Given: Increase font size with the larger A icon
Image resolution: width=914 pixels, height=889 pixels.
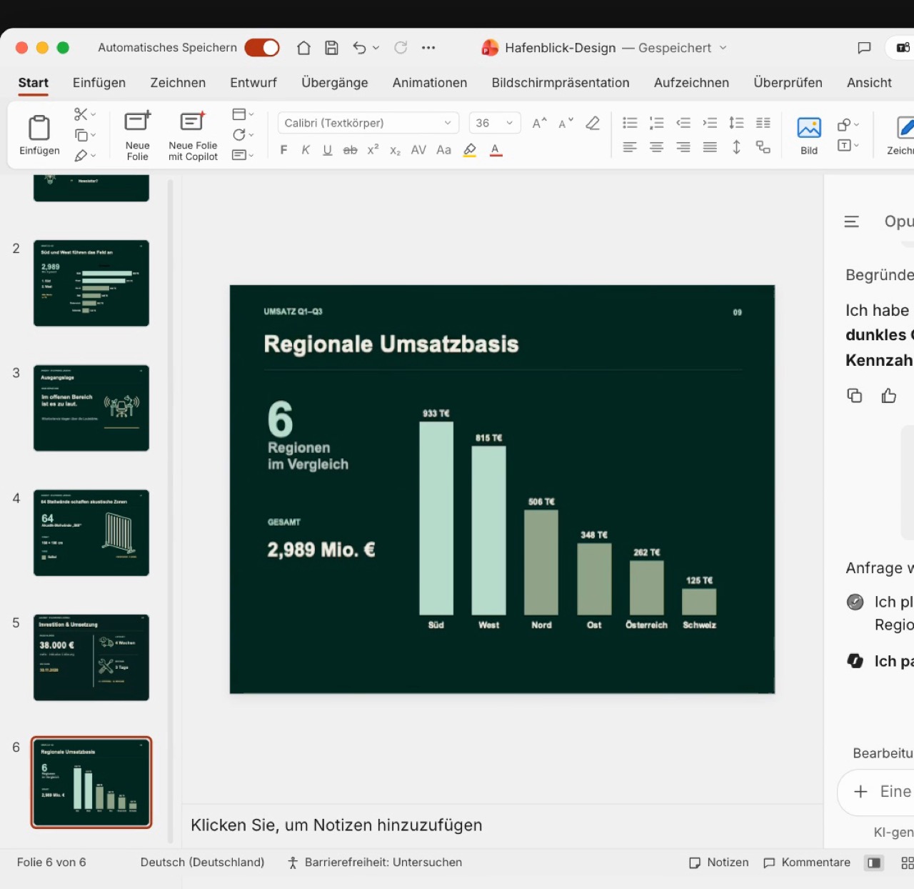Looking at the screenshot, I should point(540,123).
